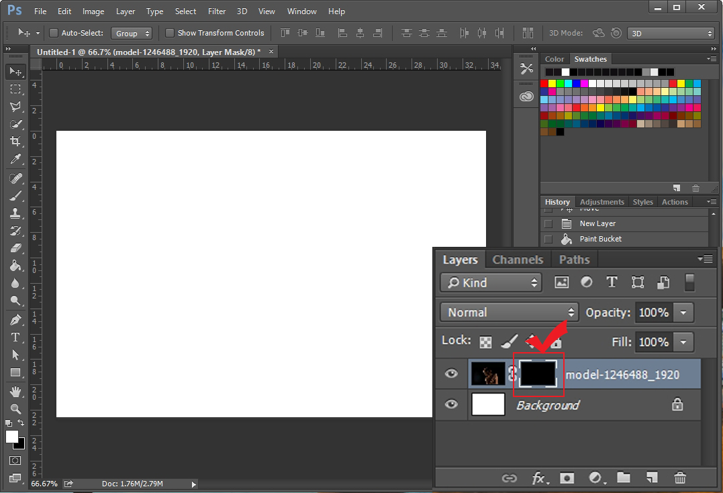
Task: Open the Layers panel flyout menu
Action: coord(706,259)
